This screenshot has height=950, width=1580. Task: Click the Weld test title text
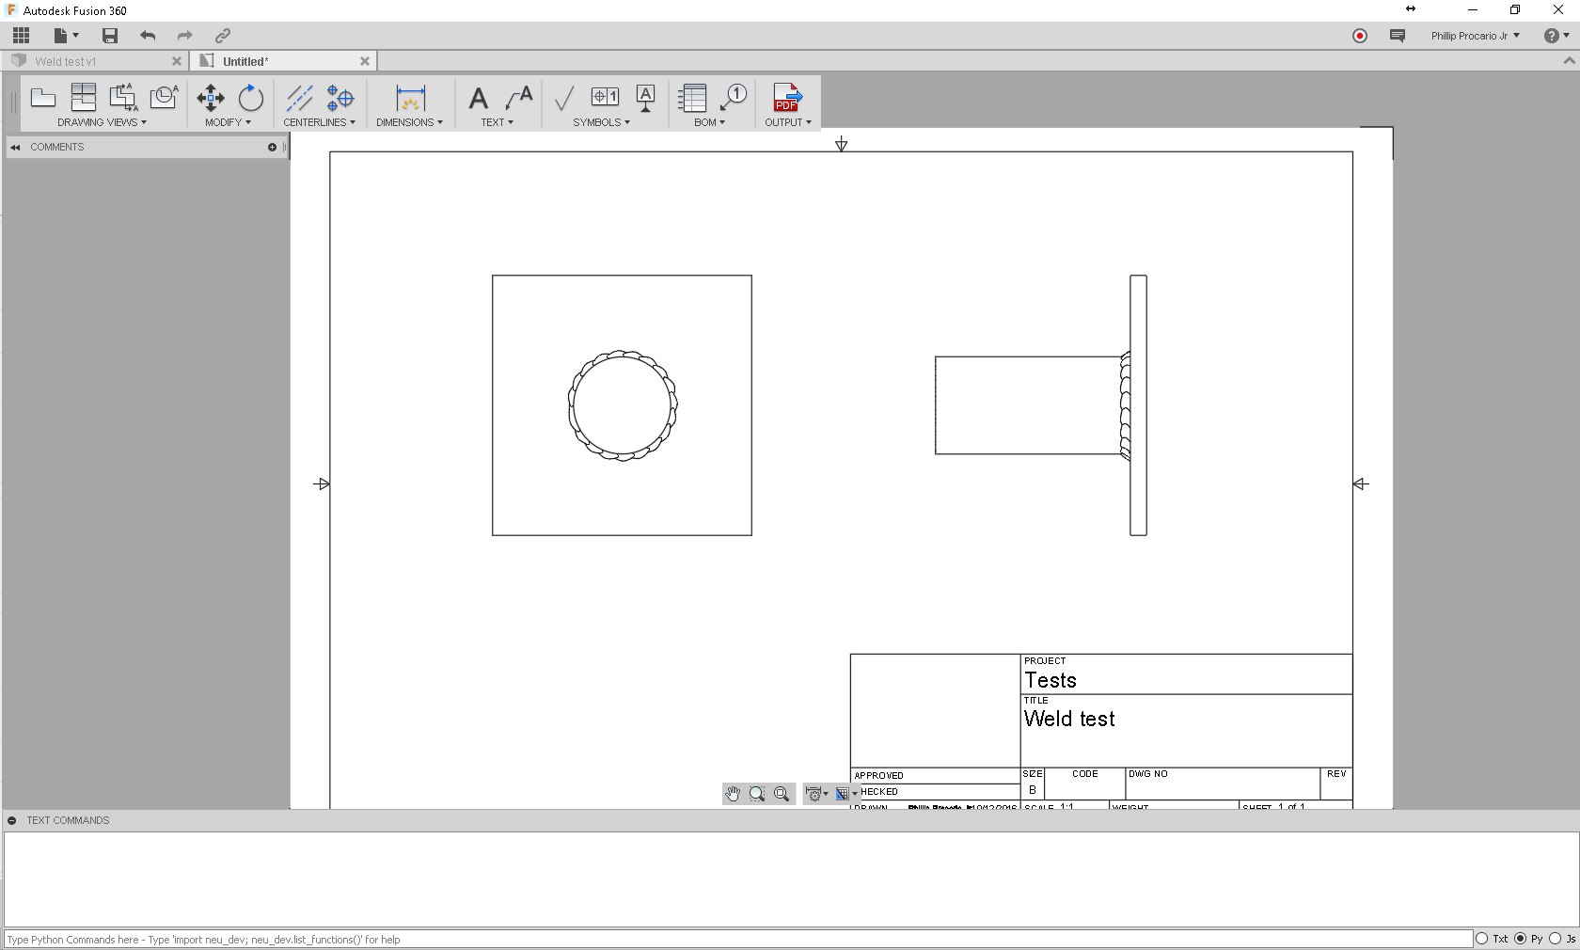tap(1069, 719)
